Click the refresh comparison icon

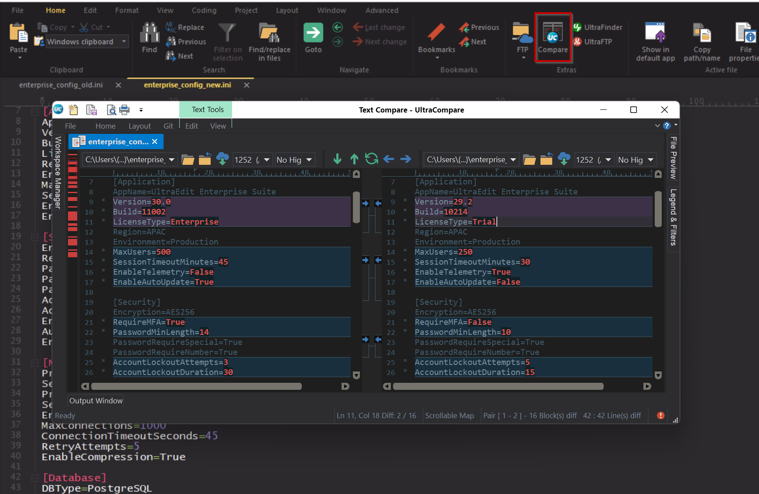pyautogui.click(x=371, y=159)
